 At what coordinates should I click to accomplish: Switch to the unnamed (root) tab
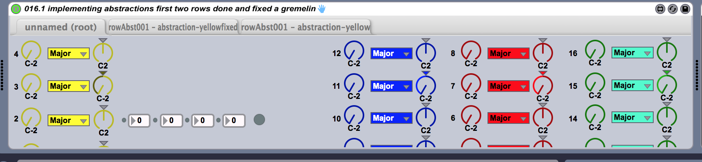click(60, 27)
